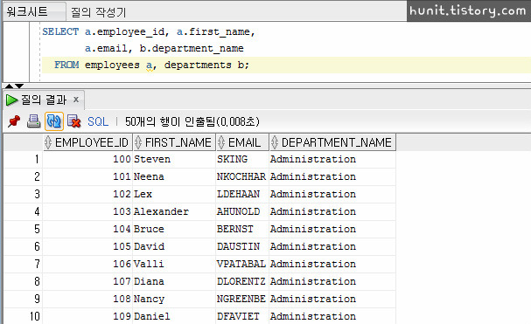Click the print results icon
The image size is (531, 324).
click(33, 121)
